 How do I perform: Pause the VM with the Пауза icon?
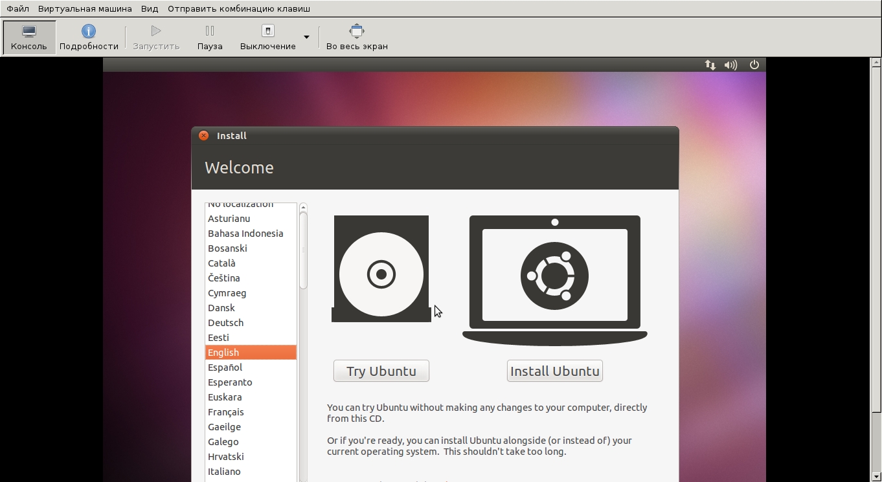[210, 30]
